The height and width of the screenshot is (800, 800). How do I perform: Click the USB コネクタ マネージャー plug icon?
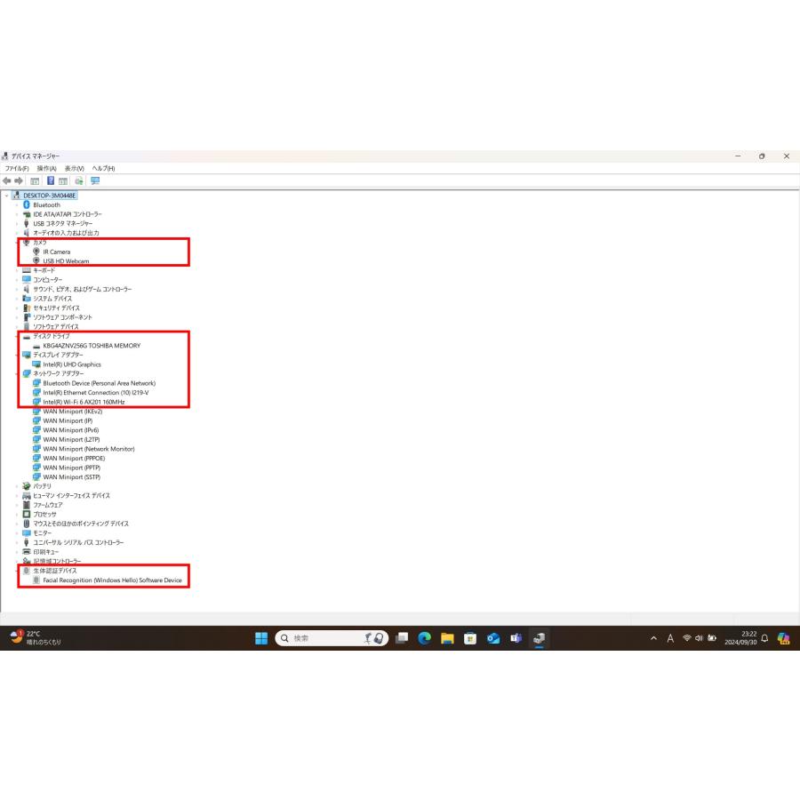pyautogui.click(x=27, y=223)
